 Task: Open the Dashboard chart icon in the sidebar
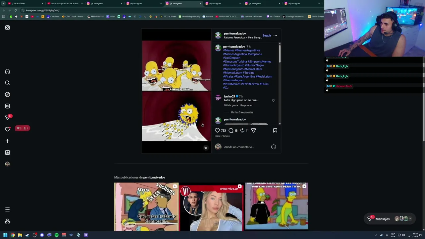7,153
